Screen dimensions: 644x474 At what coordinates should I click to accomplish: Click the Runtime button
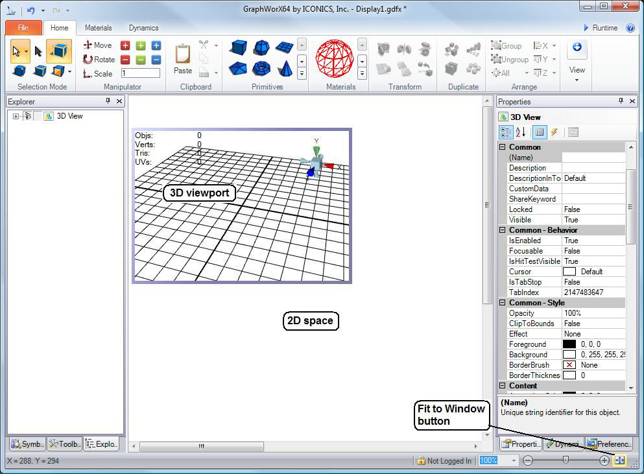tap(600, 28)
